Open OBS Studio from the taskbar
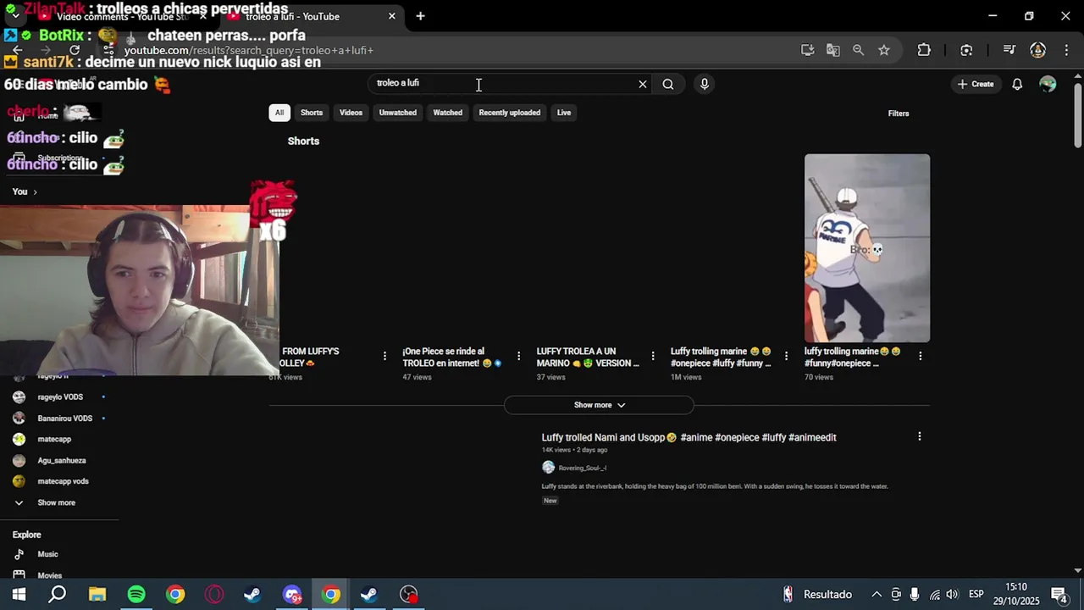 point(409,594)
